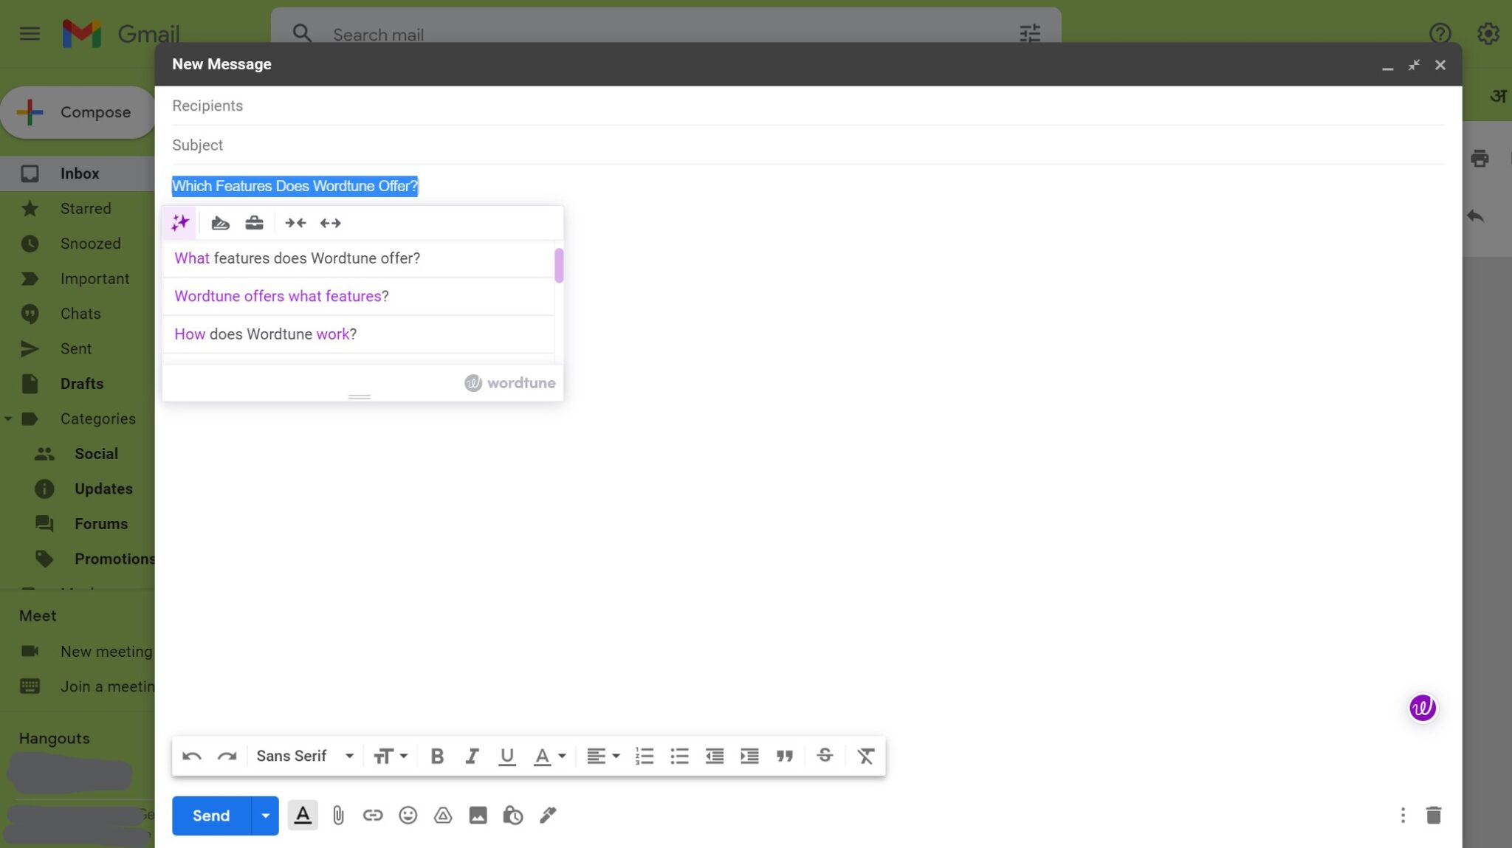The image size is (1512, 848).
Task: Insert a file from Google Drive
Action: 442,816
